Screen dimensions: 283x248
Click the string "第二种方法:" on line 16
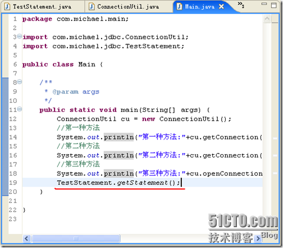coord(162,155)
